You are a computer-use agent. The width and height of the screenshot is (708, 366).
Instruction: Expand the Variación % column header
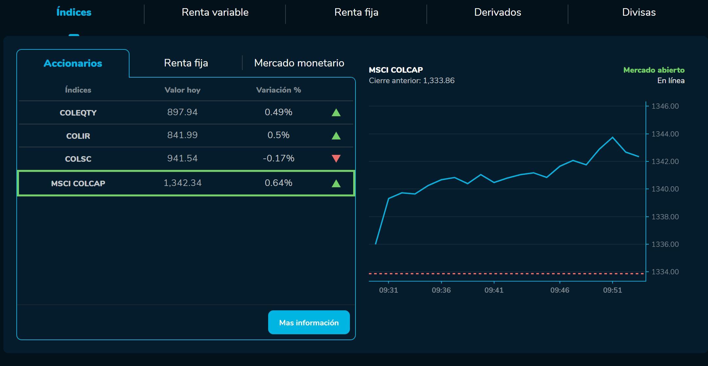[x=278, y=90]
